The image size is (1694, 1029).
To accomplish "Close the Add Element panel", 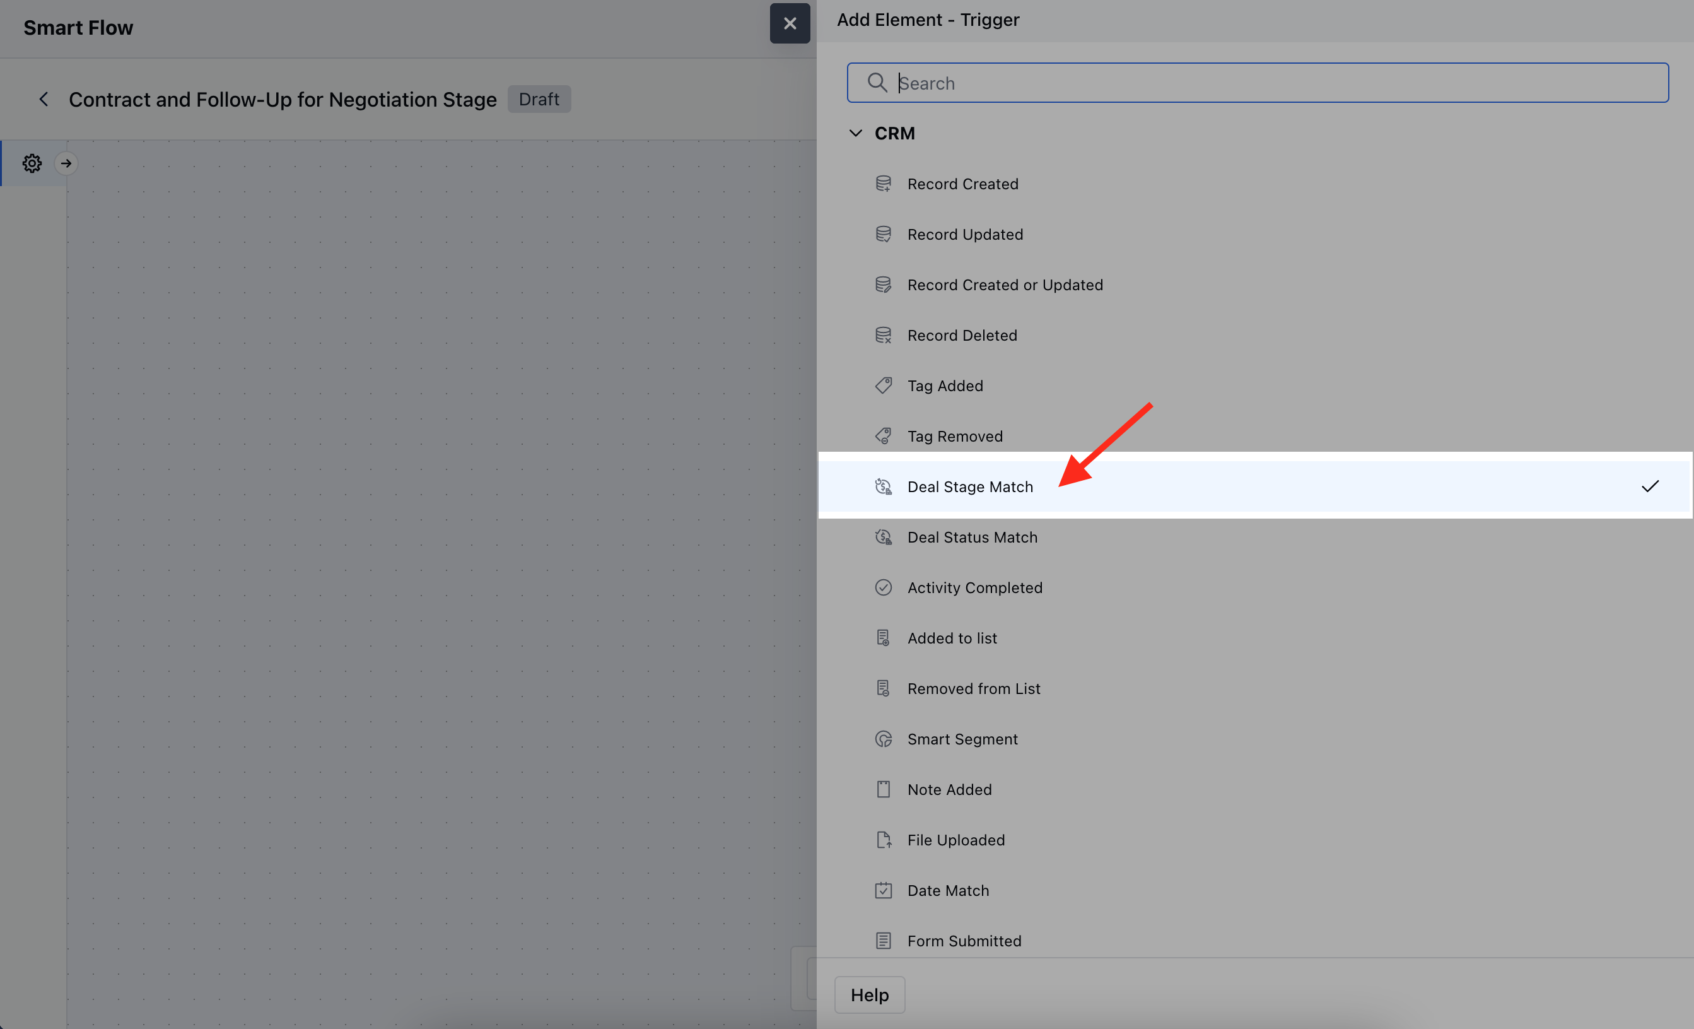I will (789, 23).
